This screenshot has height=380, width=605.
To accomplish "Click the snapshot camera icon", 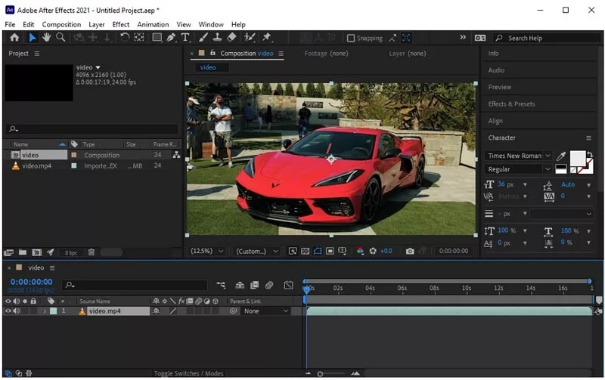I will coord(410,251).
